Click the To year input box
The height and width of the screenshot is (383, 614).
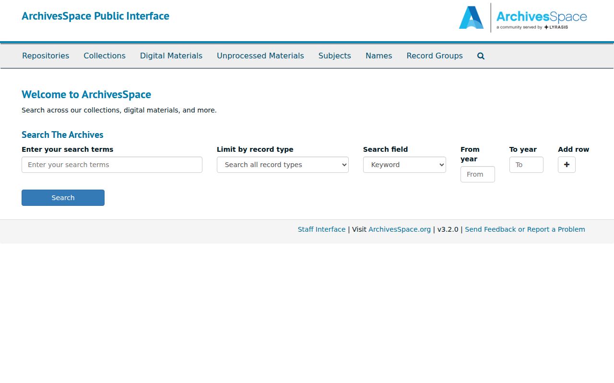tap(526, 165)
